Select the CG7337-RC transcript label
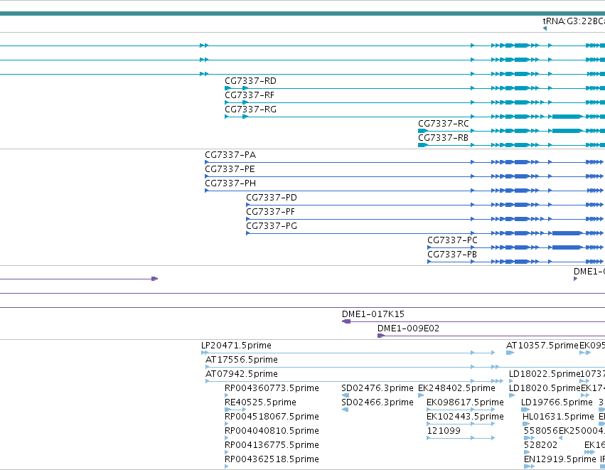 pyautogui.click(x=444, y=124)
